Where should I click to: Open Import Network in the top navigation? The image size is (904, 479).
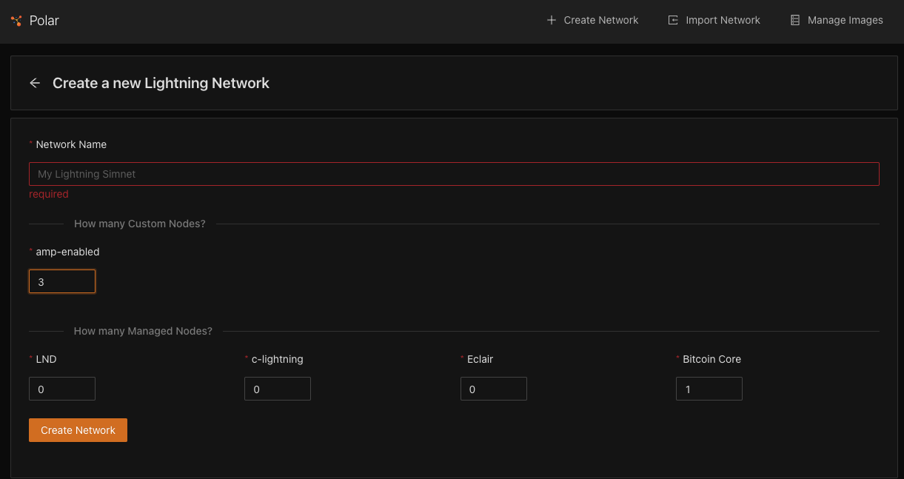coord(714,20)
